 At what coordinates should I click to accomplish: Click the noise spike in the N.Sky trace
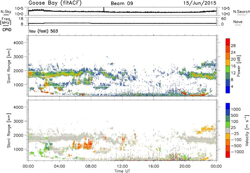point(104,10)
